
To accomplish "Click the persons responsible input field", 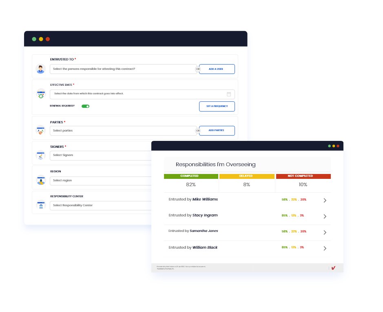I will pos(122,69).
